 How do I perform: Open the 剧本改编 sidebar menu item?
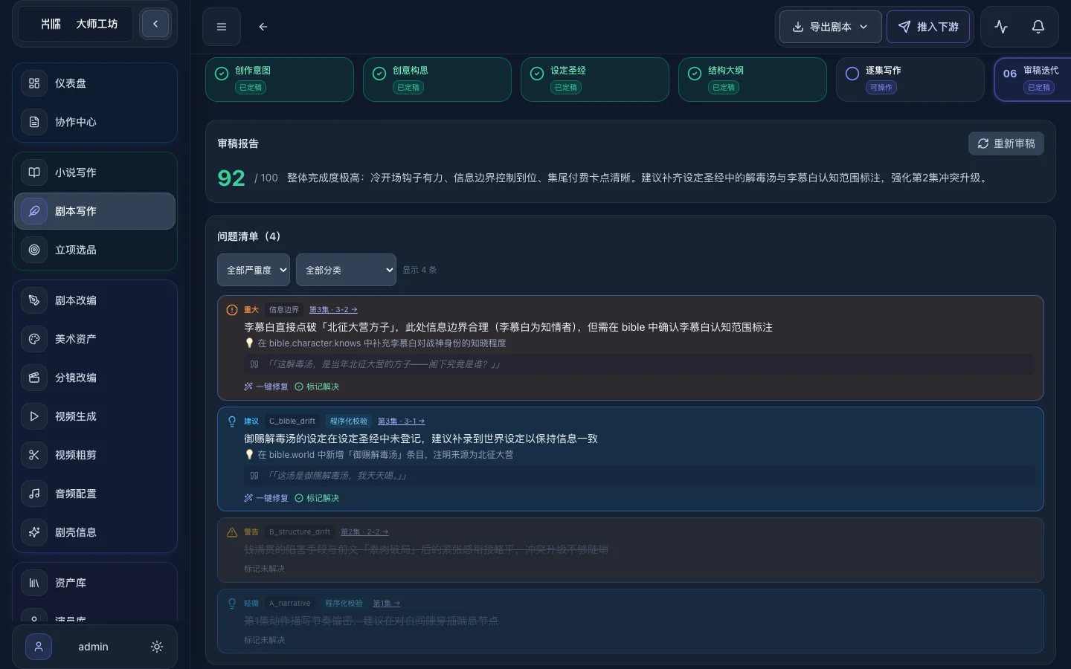point(94,300)
